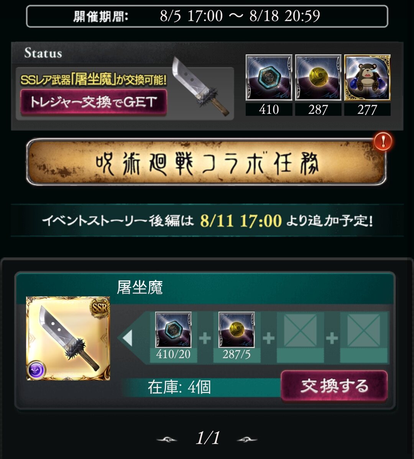Tap the crying bear item icon showing 277

coord(368,77)
